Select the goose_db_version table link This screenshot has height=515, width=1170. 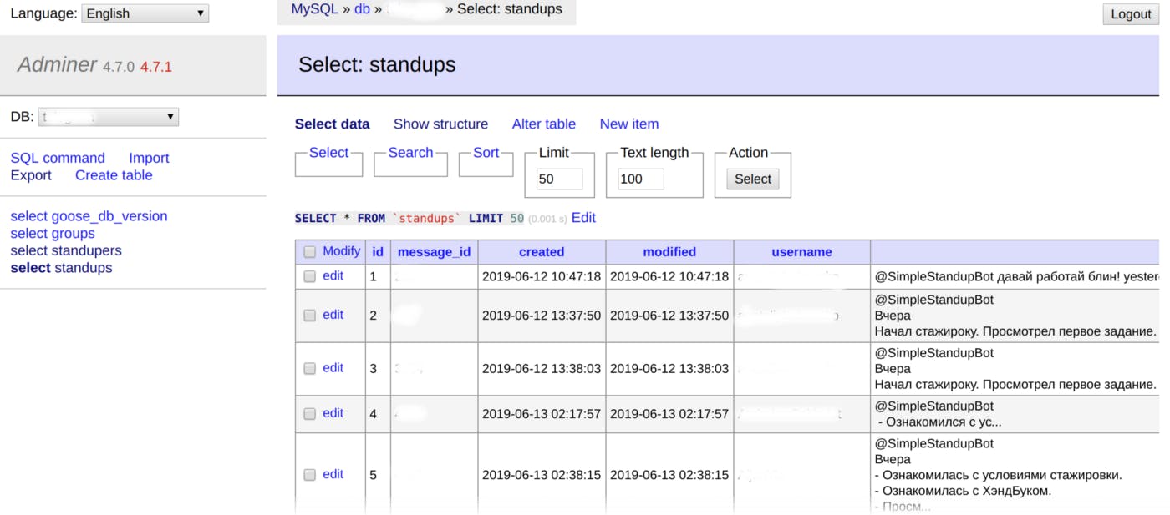click(x=109, y=216)
